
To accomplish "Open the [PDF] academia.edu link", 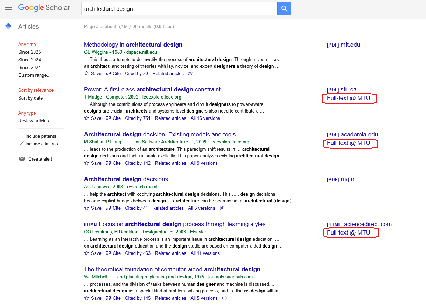I will [352, 134].
